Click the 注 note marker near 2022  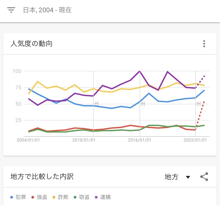coord(199,104)
